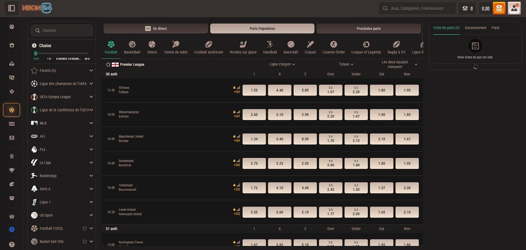
Task: Set Chaine time filter to 1 H
Action: (x=49, y=59)
